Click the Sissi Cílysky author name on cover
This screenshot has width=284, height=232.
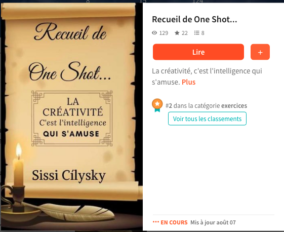(x=69, y=175)
